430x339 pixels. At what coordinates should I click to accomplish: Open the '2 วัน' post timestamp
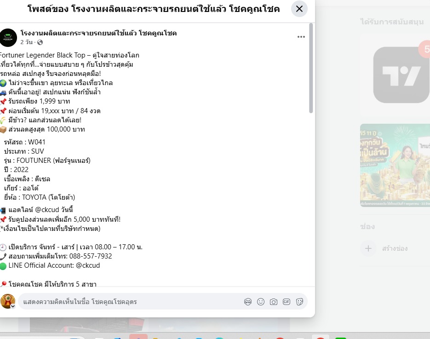point(27,42)
